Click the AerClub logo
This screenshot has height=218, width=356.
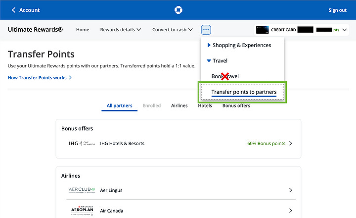pyautogui.click(x=82, y=190)
